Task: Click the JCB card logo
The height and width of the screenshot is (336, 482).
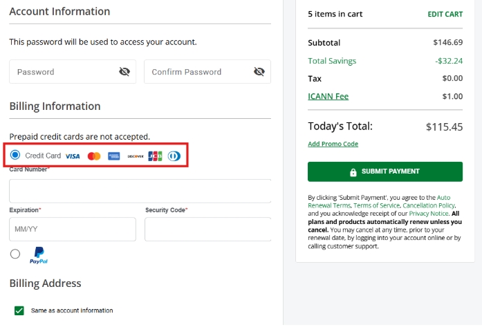Action: pos(155,156)
